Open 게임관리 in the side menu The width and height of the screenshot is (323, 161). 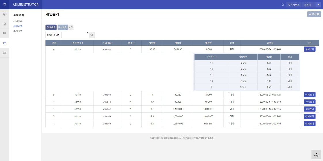pos(18,21)
